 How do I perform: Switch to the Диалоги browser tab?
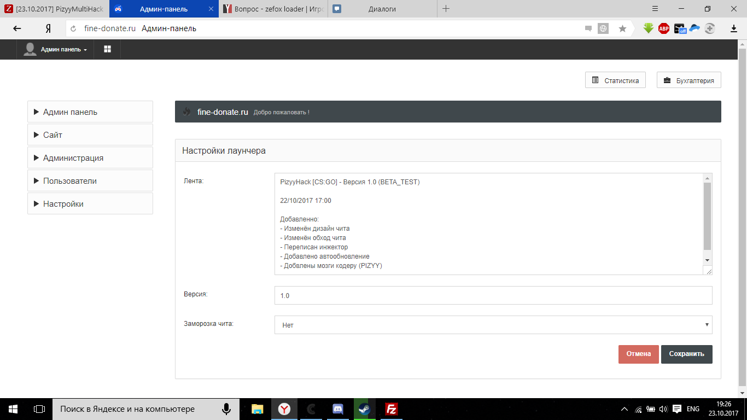(x=382, y=9)
